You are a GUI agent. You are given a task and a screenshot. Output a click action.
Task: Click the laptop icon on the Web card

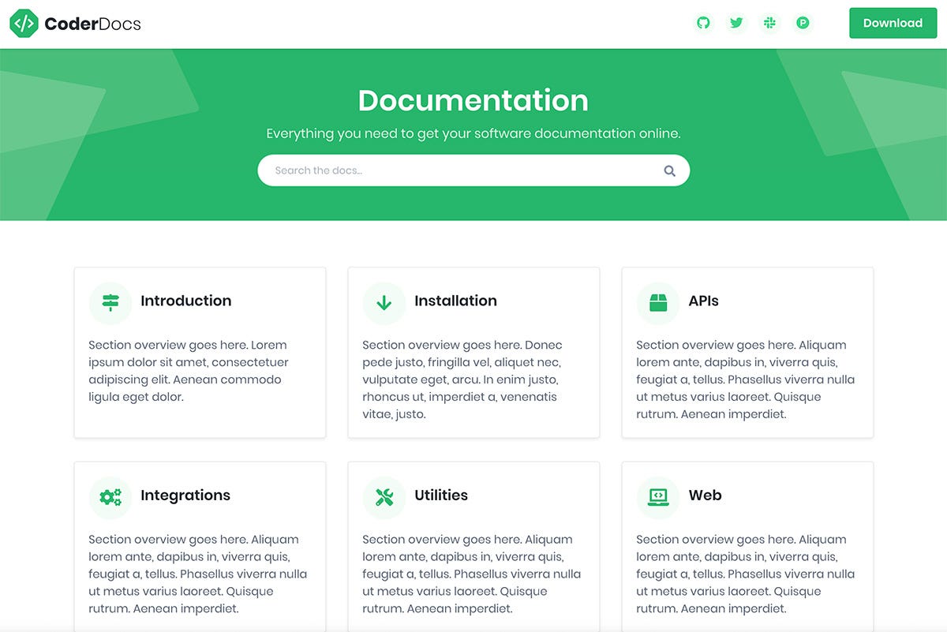[x=657, y=497]
